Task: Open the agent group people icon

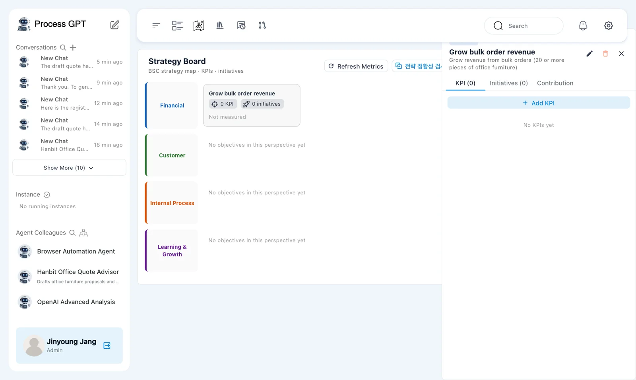Action: click(83, 233)
